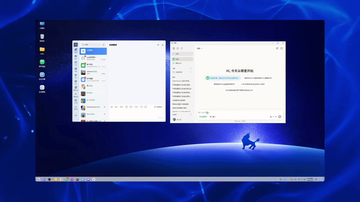
Task: Open the green chat-icon conversation in WeCom list
Action: [93, 65]
